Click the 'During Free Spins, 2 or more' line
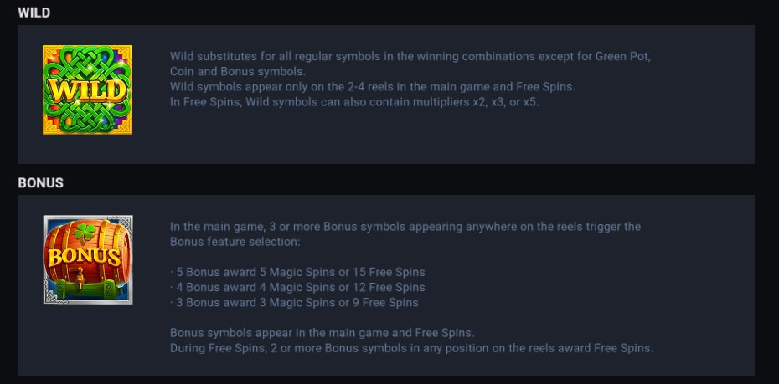 411,348
